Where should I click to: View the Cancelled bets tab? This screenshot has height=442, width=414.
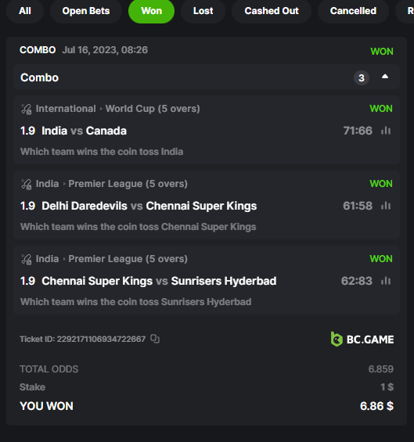pos(353,11)
